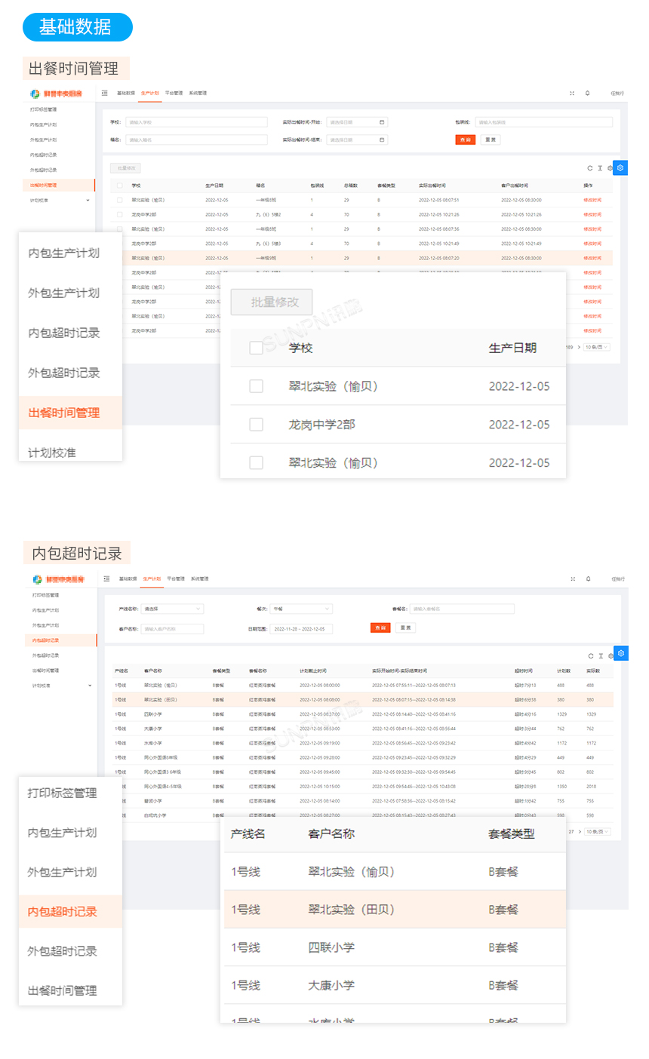The image size is (649, 1059).
Task: Click 大康小学 in the enlarged 客户名称 table
Action: pos(331,985)
